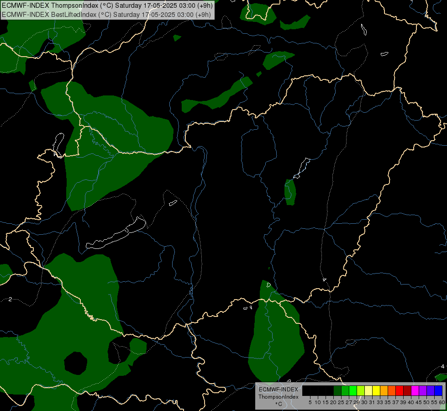Screen dimensions: 447x411
Task: Pick the orange-red 35–37 legend swatch
Action: [x=392, y=390]
